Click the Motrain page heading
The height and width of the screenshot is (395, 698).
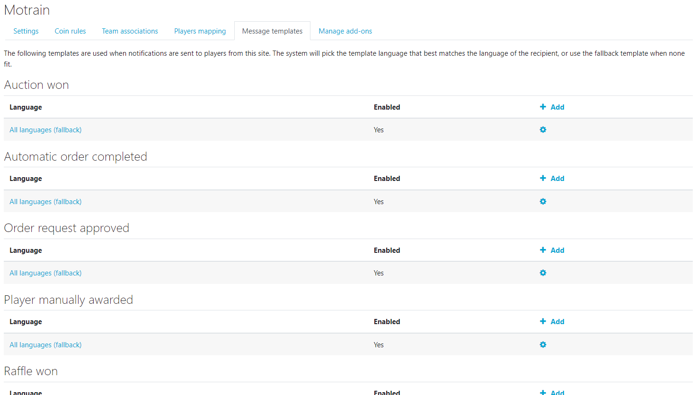coord(27,10)
